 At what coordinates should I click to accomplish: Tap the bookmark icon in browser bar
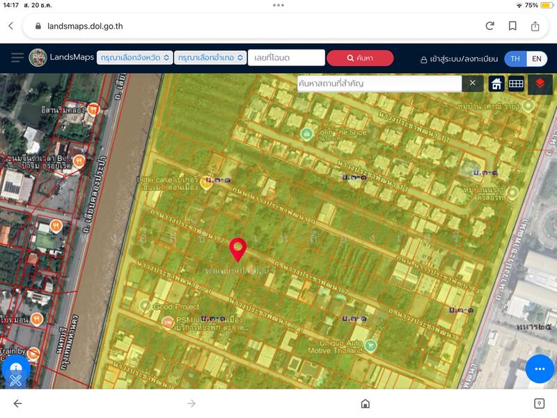click(x=512, y=26)
